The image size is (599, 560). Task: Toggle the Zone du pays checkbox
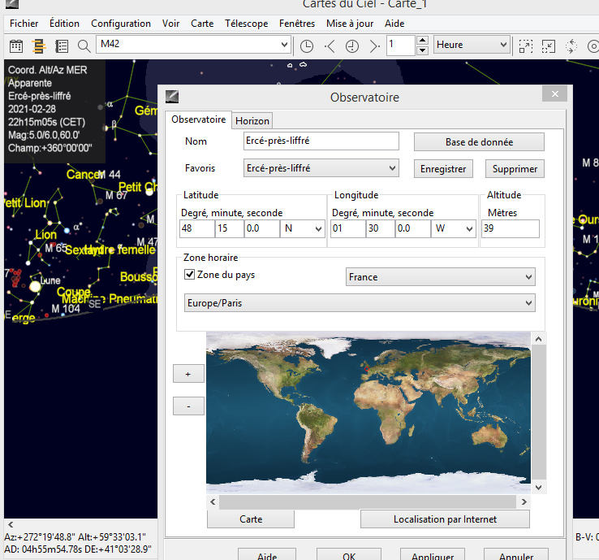190,275
